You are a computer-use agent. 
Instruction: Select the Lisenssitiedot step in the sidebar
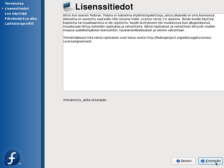tap(17, 9)
